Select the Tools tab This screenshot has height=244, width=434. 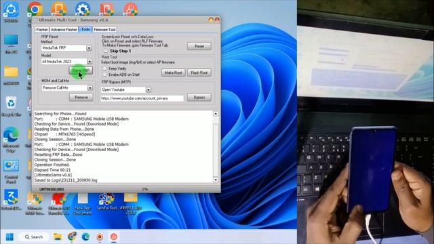[85, 29]
